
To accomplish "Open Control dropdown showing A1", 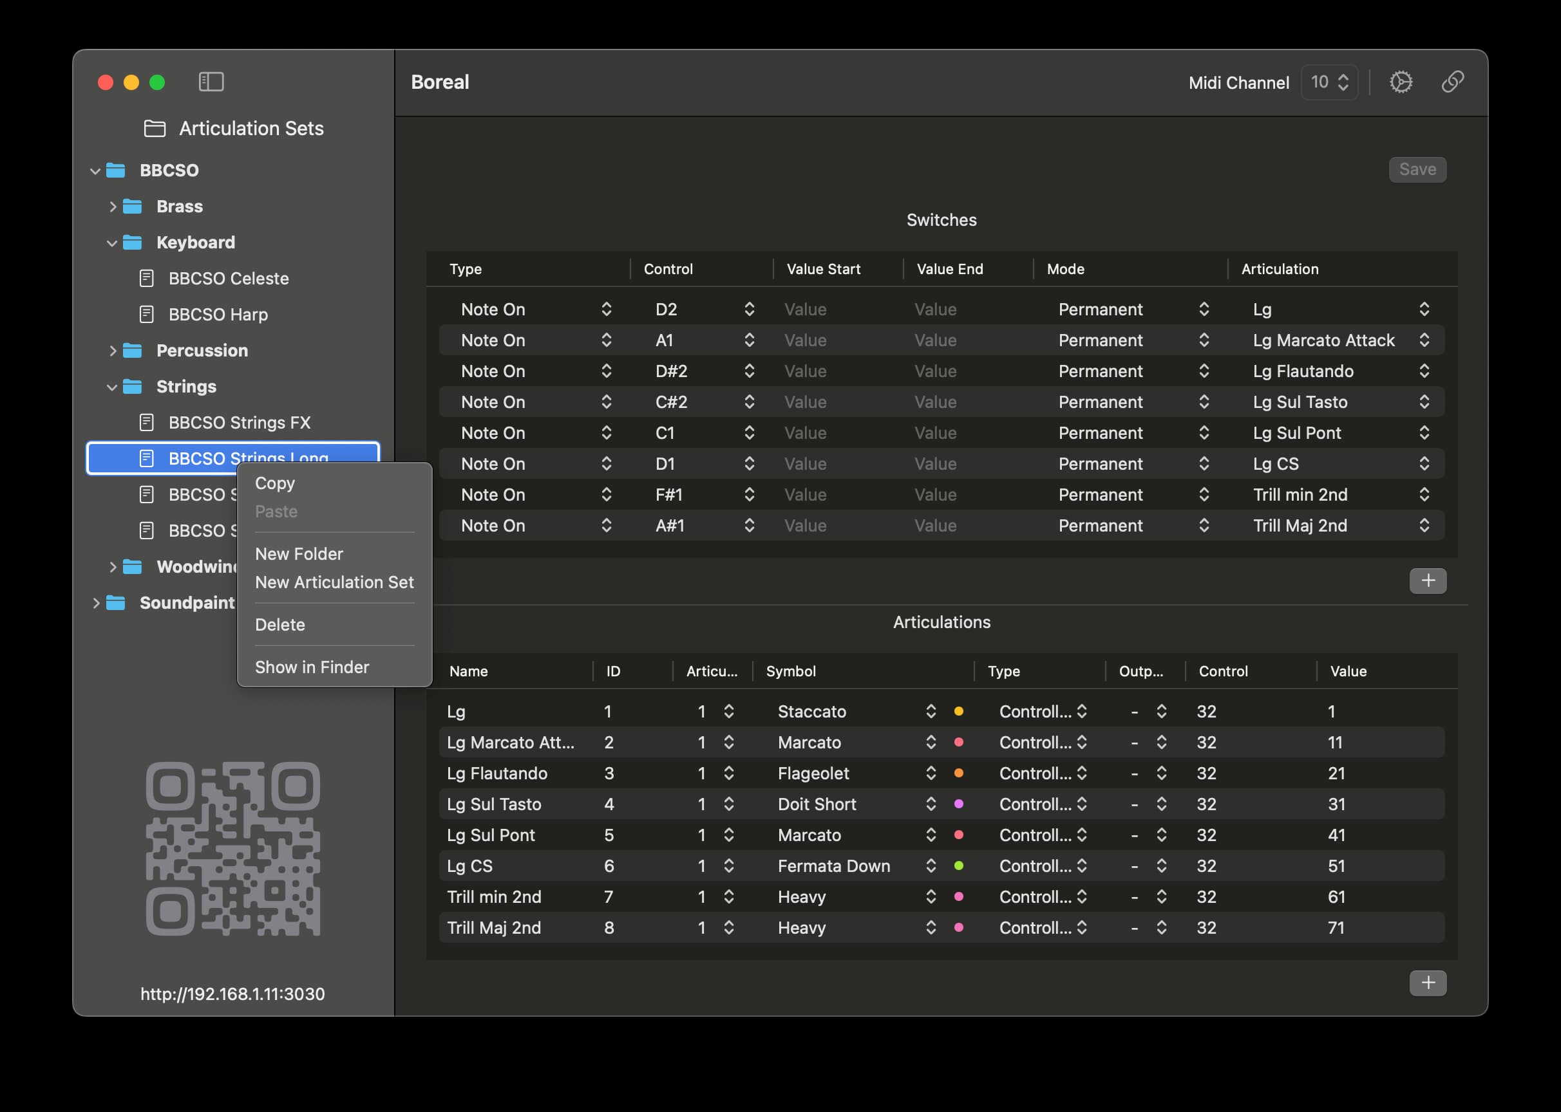I will click(x=705, y=340).
